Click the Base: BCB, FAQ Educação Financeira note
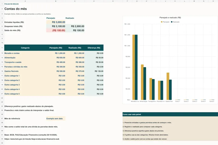The height and width of the screenshot is (145, 218). pyautogui.click(x=31, y=135)
